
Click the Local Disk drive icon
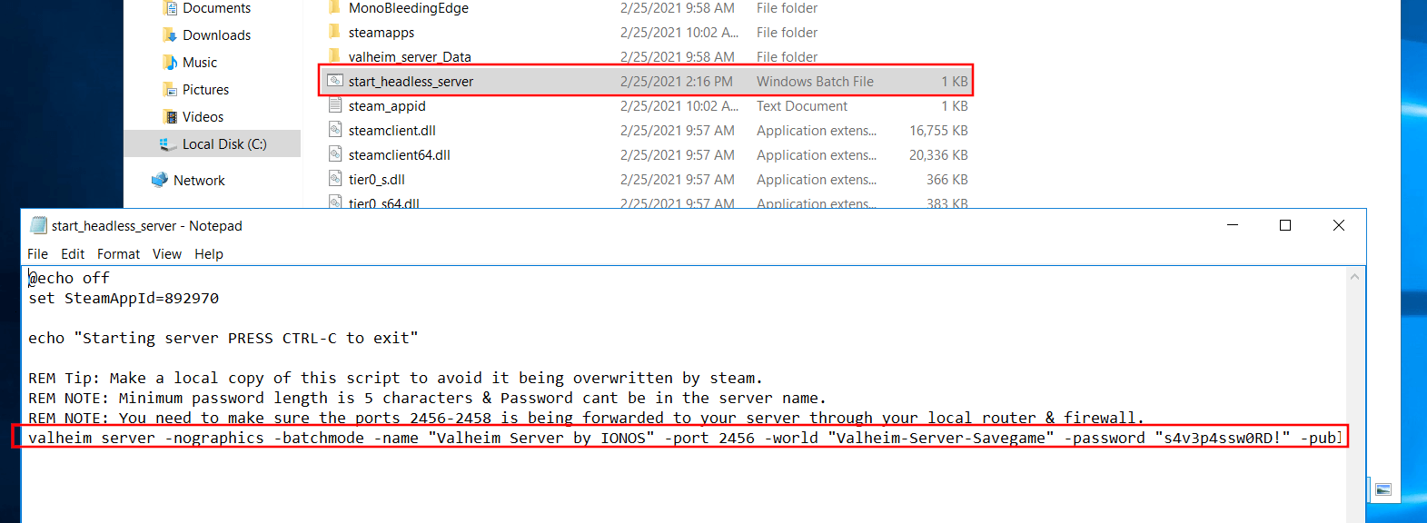[x=168, y=144]
